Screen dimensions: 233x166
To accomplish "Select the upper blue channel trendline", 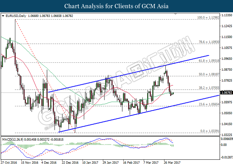I will coord(128,74).
